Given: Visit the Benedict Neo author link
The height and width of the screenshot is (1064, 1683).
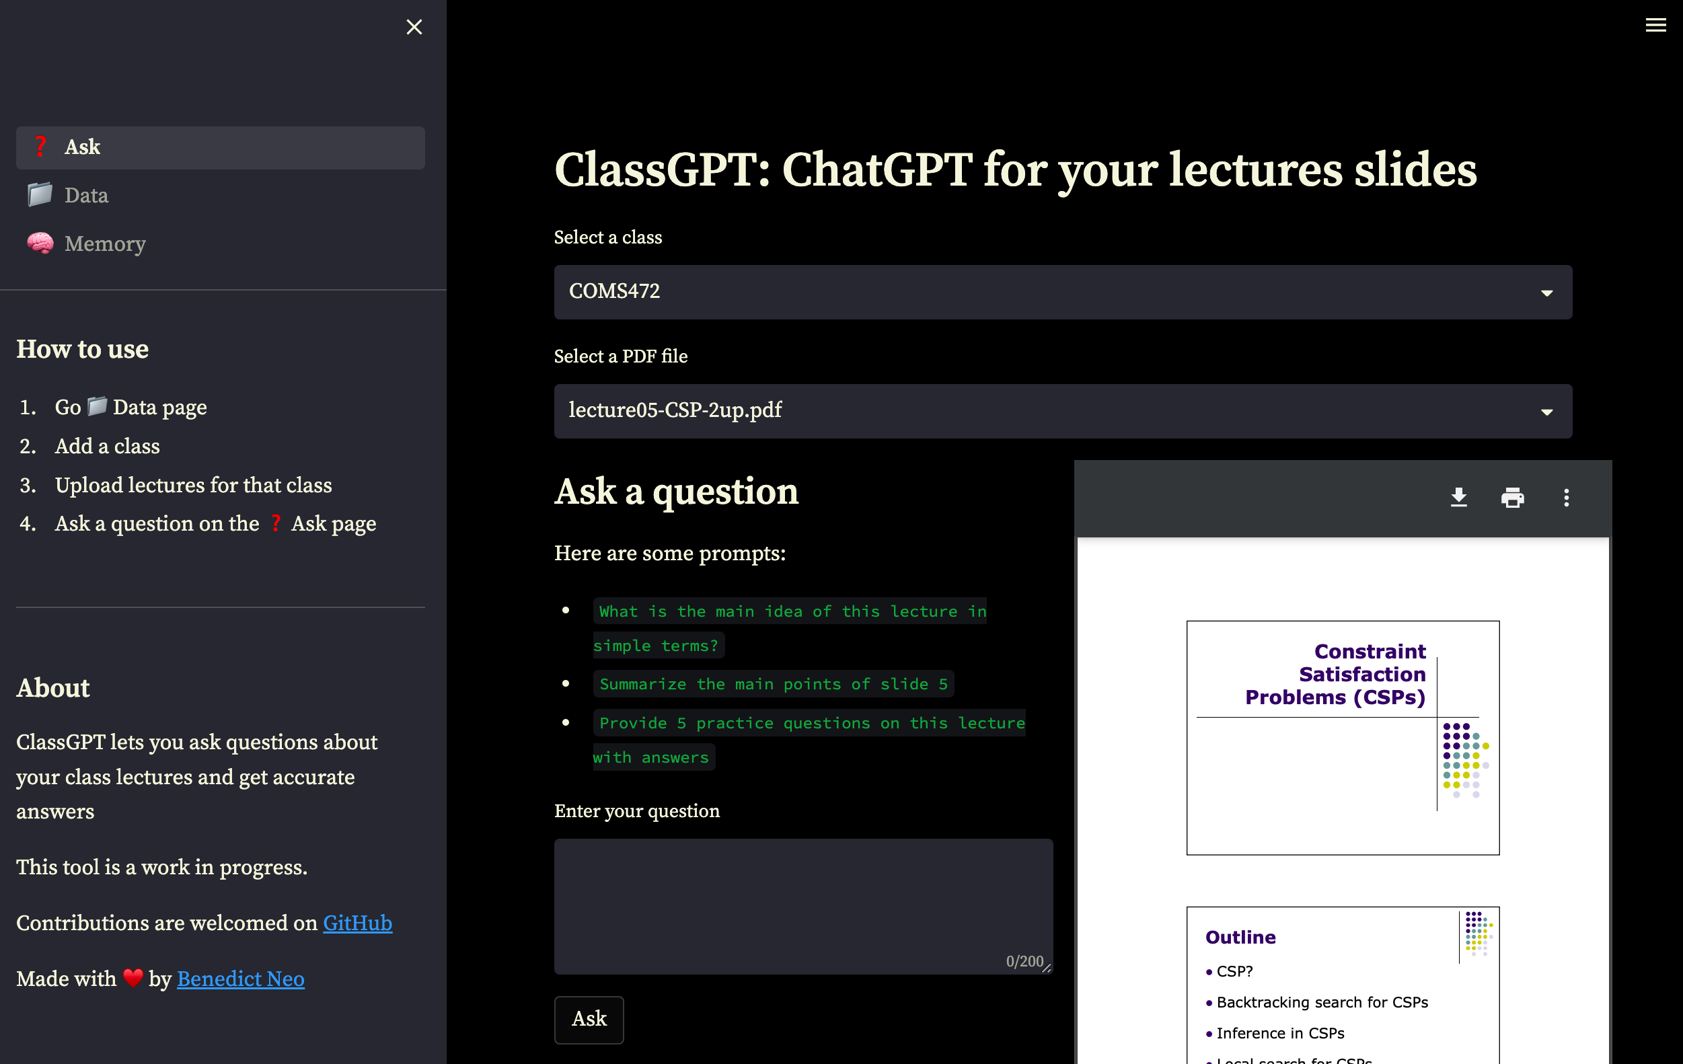Looking at the screenshot, I should coord(240,979).
